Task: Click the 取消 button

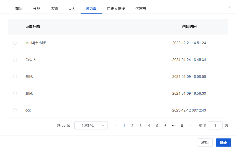Action: point(205,142)
